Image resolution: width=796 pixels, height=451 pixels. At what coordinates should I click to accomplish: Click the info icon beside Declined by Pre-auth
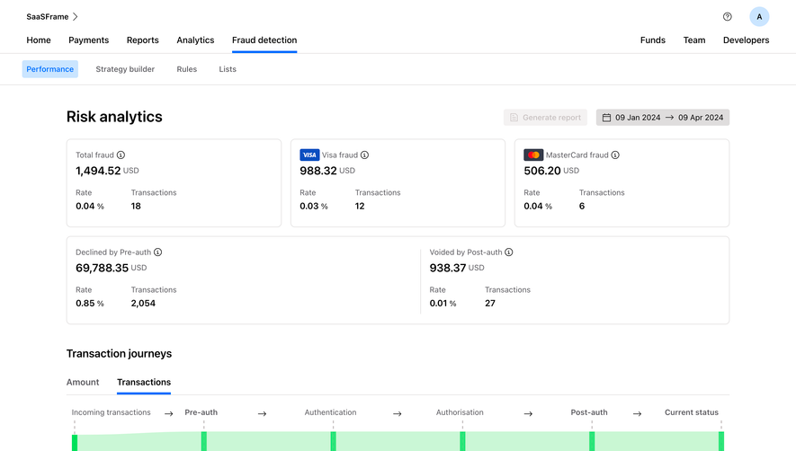(158, 252)
